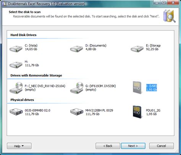Click the "92,25 Gb" size text
181x155 pixels.
click(x=152, y=49)
